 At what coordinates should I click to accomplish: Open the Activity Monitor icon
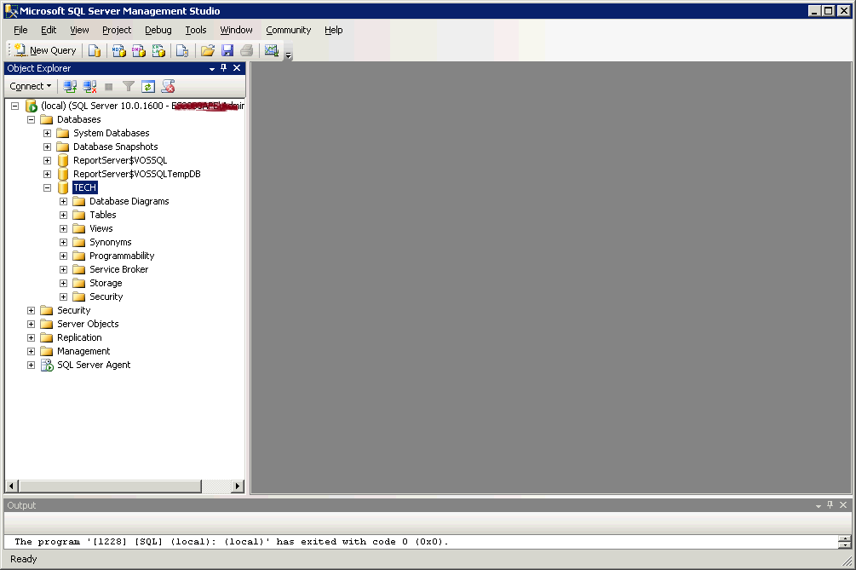272,51
